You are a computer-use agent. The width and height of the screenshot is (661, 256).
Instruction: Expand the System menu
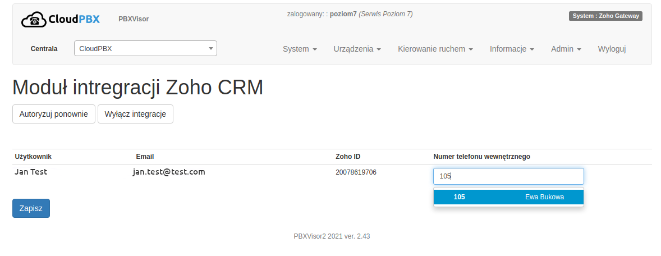click(300, 49)
